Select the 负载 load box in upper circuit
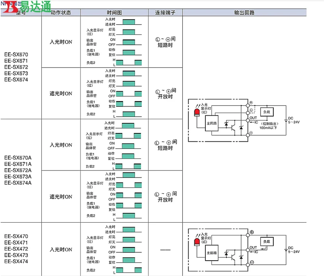 coord(267,112)
